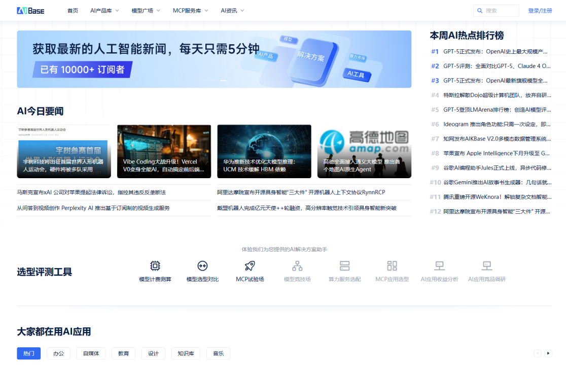Open the 高德 amap AI Agent news card
Viewport: 566px width, 365px height.
tap(364, 151)
